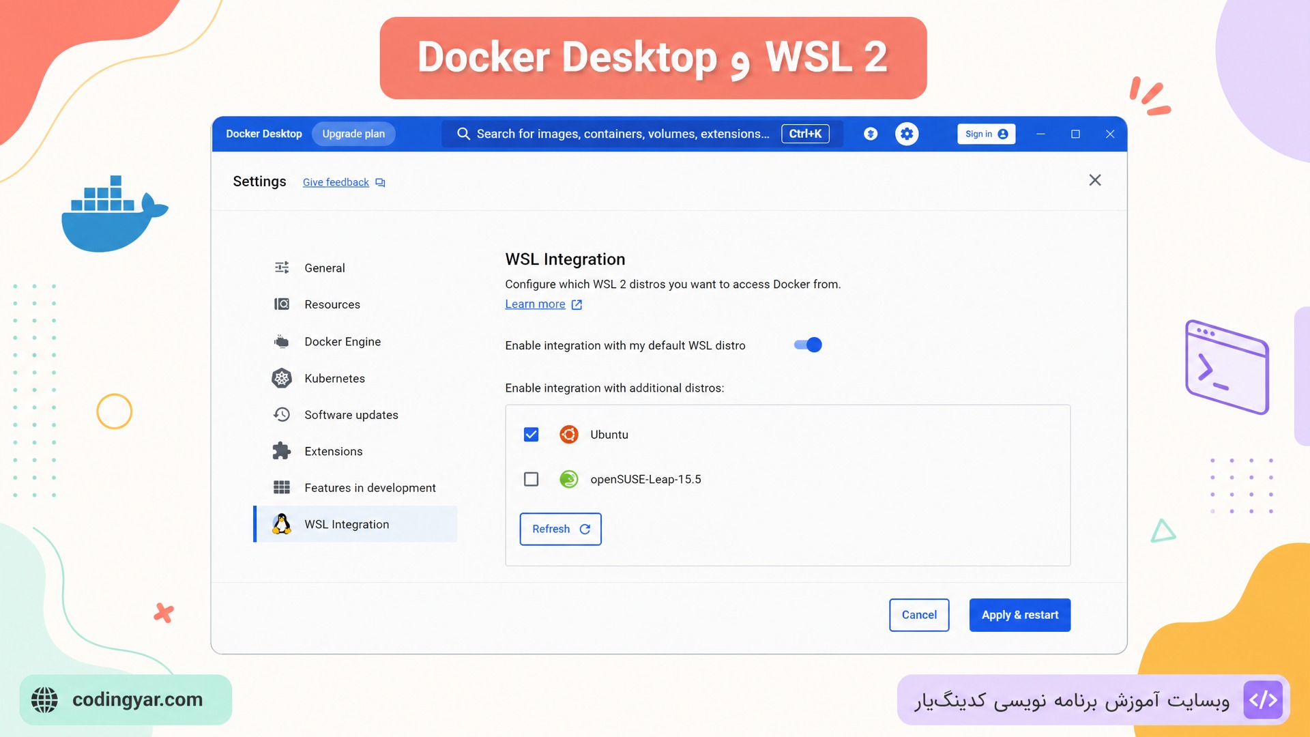This screenshot has width=1310, height=737.
Task: Click the Settings heading text
Action: click(259, 182)
